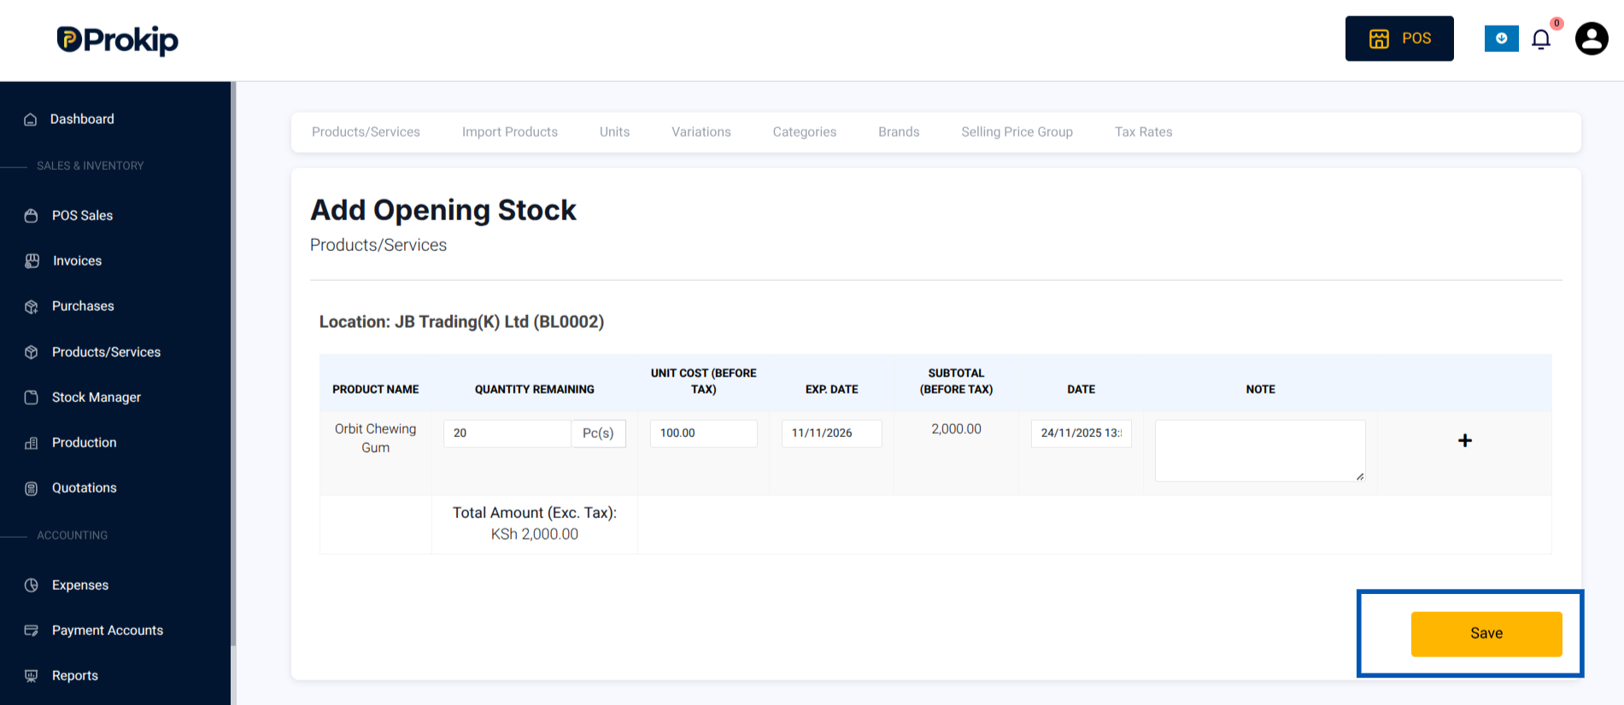Switch to Categories tab
Viewport: 1624px width, 705px height.
(x=805, y=131)
